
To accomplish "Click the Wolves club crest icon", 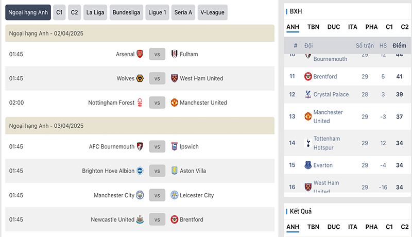I will pyautogui.click(x=140, y=78).
